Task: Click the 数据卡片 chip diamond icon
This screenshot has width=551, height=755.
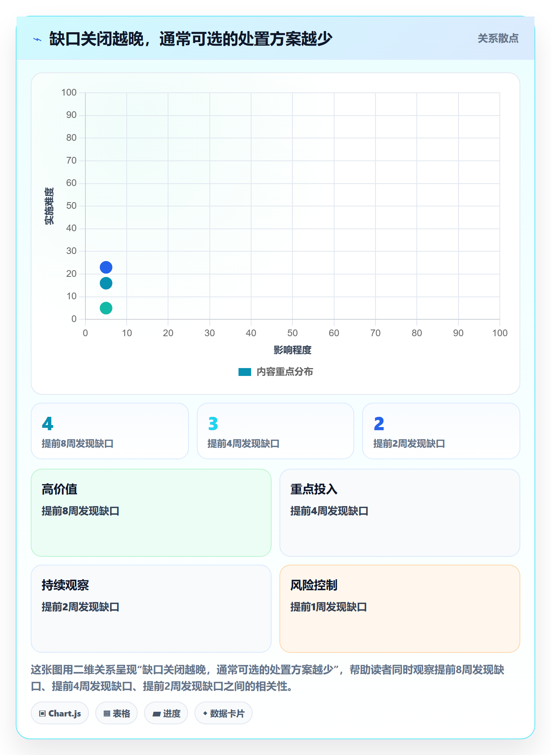Action: pos(205,713)
